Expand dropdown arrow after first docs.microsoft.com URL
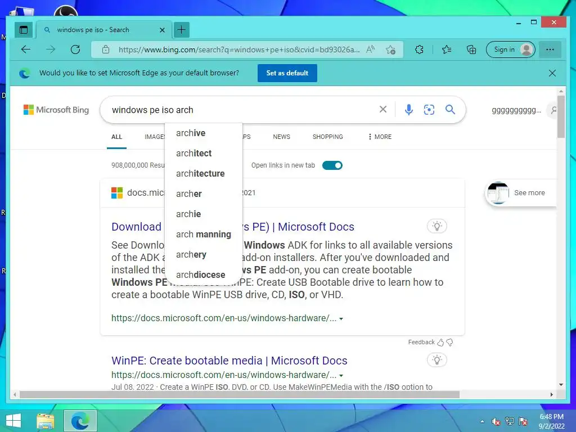This screenshot has height=432, width=576. pyautogui.click(x=341, y=318)
